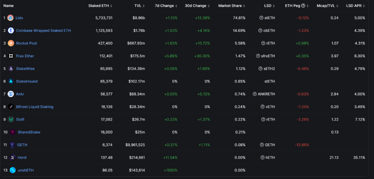374x179 pixels.
Task: Sort by LSD column header
Action: [269, 6]
